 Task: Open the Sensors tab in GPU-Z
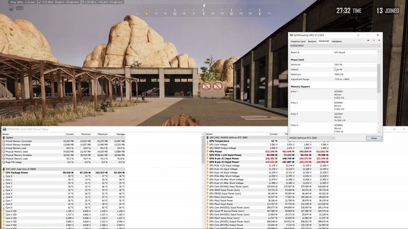[312, 41]
